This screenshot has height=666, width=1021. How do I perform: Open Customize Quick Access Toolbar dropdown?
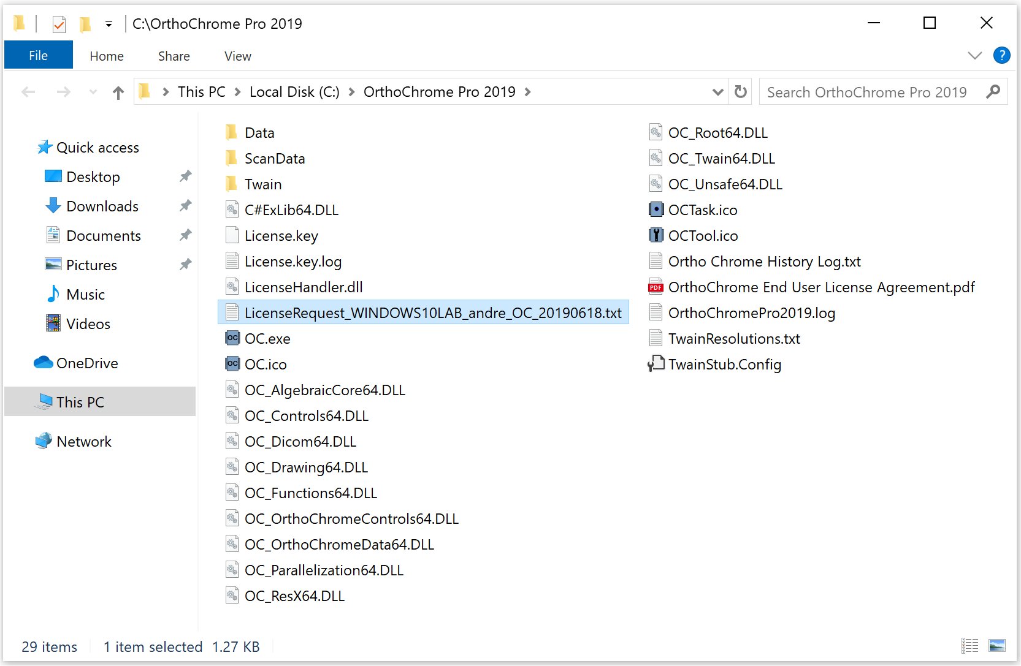(x=109, y=25)
